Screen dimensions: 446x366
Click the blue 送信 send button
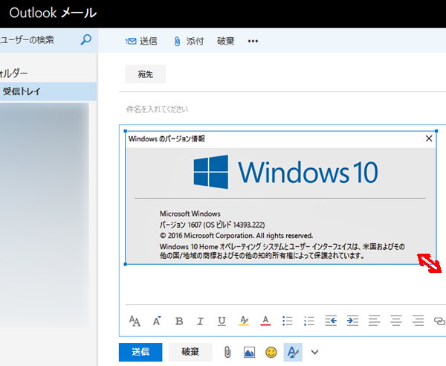tap(140, 352)
